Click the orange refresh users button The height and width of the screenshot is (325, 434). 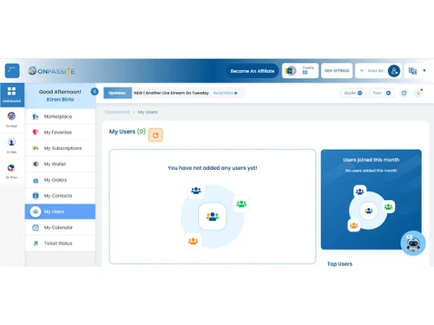point(155,135)
